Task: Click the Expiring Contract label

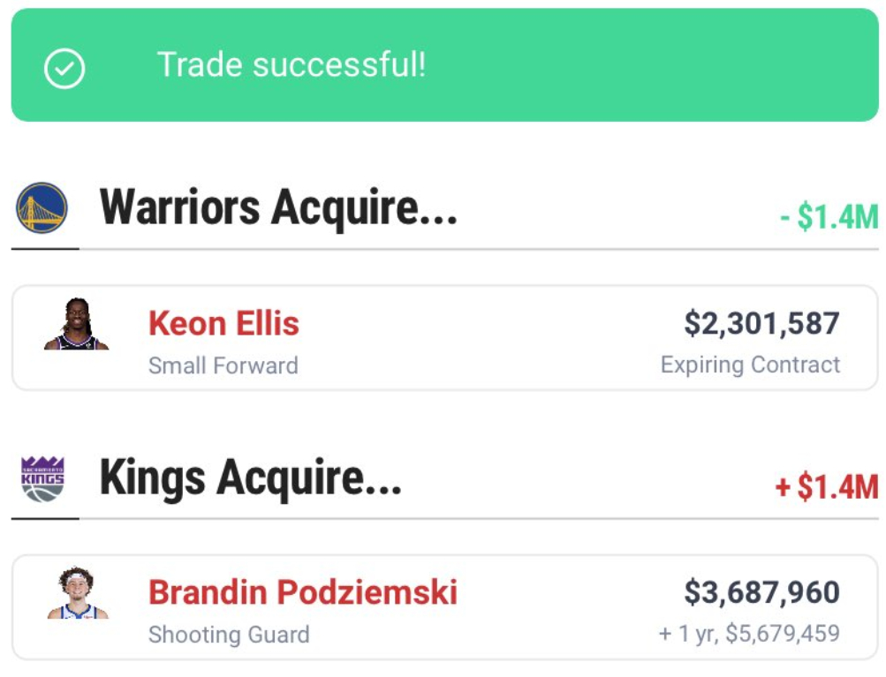Action: [750, 365]
